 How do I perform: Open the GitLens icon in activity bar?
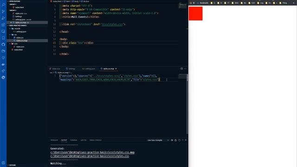coord(3,58)
